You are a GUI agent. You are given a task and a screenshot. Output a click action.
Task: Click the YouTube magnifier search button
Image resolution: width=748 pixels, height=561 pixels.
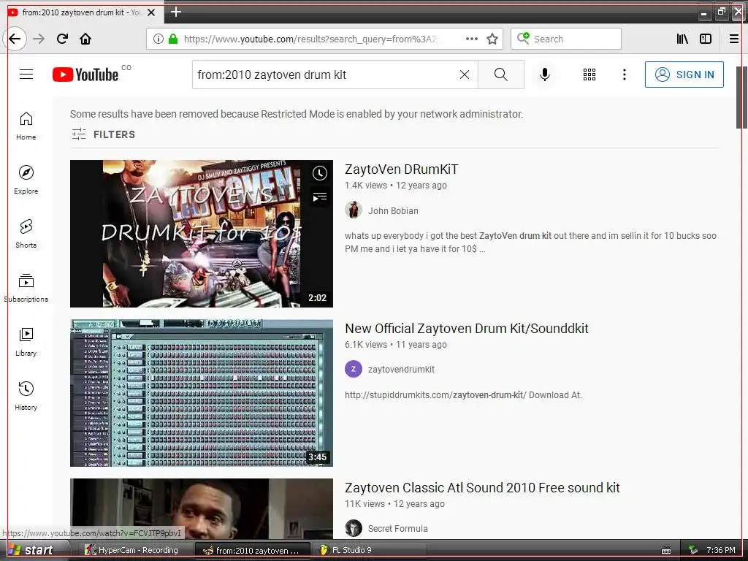pyautogui.click(x=501, y=75)
